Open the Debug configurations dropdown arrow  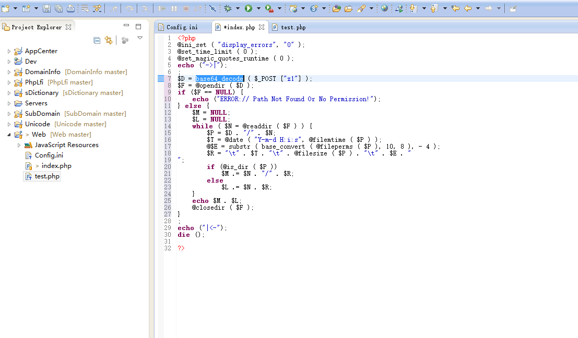[238, 8]
